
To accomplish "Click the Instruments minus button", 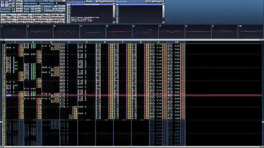I will tap(90, 2).
